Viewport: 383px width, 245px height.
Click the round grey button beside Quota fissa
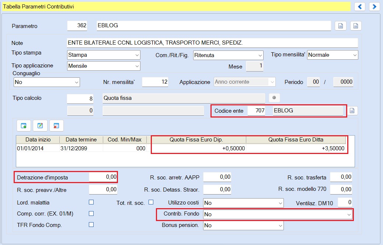coord(274,98)
